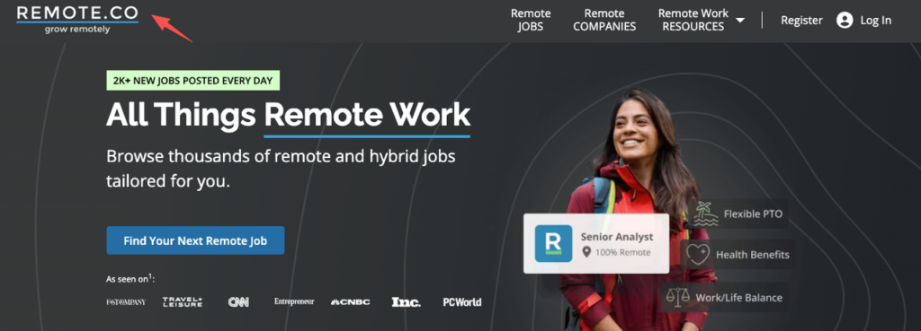Image resolution: width=921 pixels, height=331 pixels.
Task: Click the Entrepreneur logo
Action: [294, 301]
